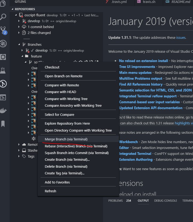Choose Rebase (Interactive) Branch (via Terminal)

pos(78,146)
